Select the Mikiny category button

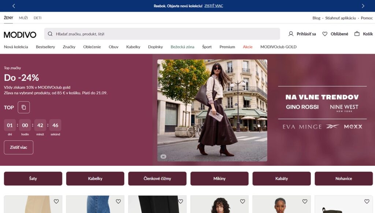click(219, 178)
